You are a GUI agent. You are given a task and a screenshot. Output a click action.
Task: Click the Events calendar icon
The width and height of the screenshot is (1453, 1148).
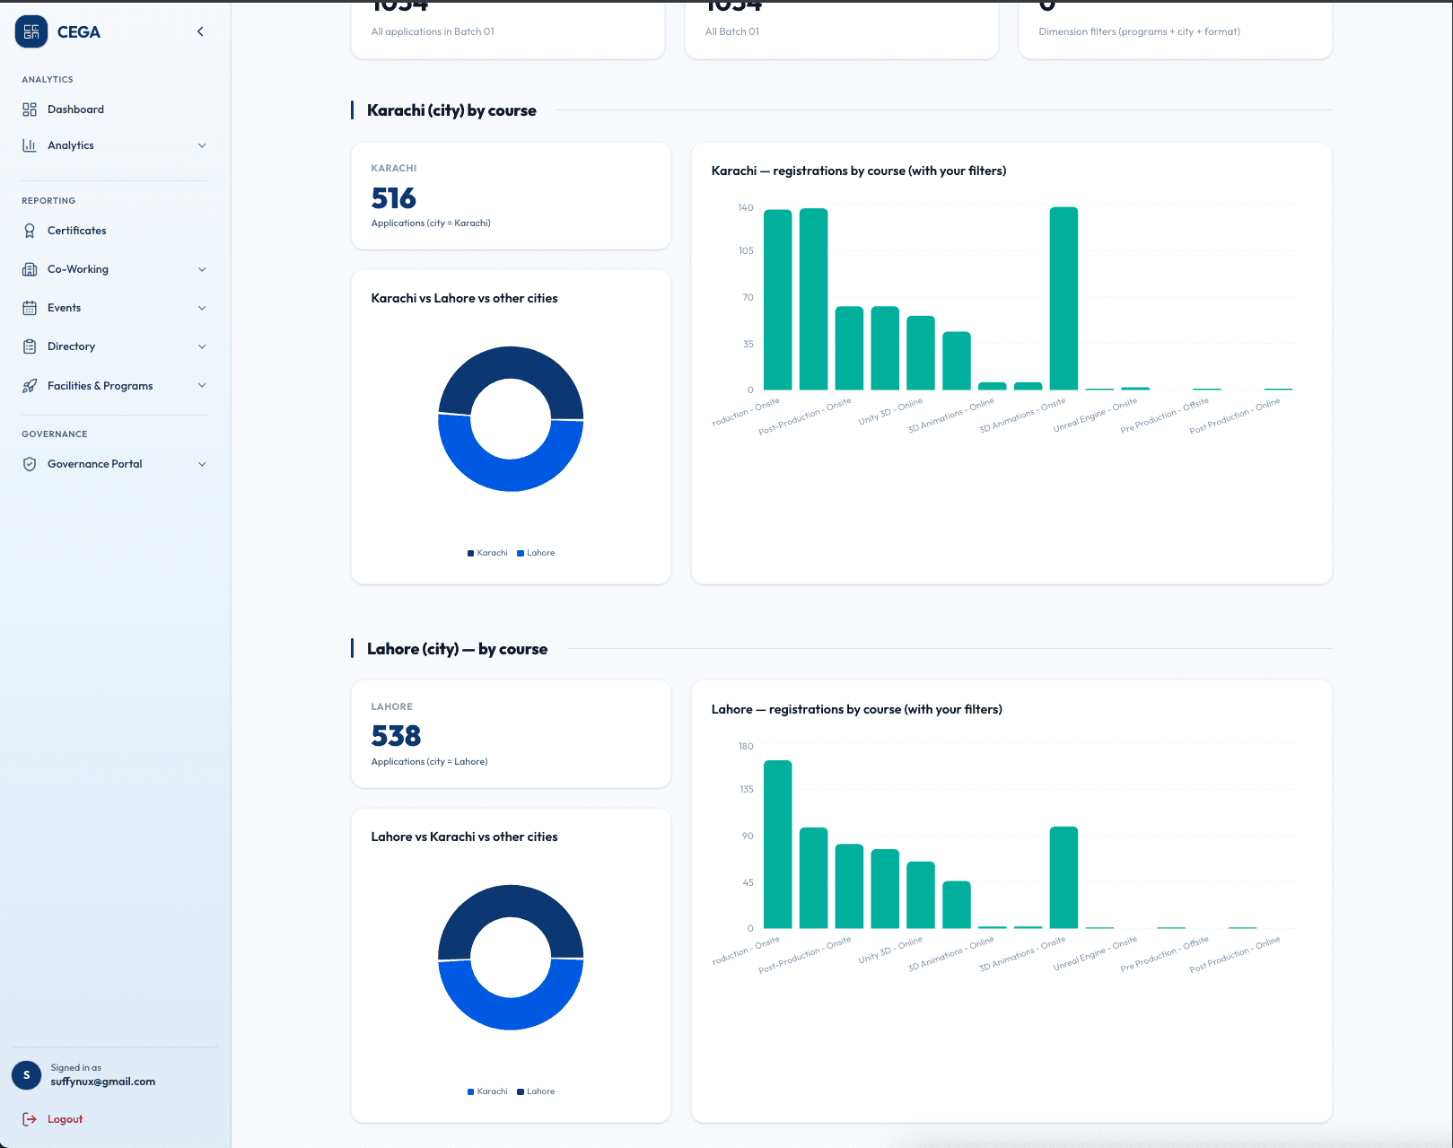30,308
